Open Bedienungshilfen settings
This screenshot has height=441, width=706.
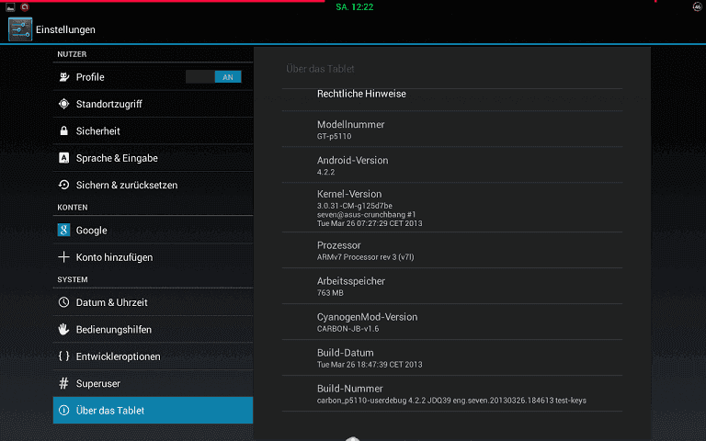click(x=153, y=329)
